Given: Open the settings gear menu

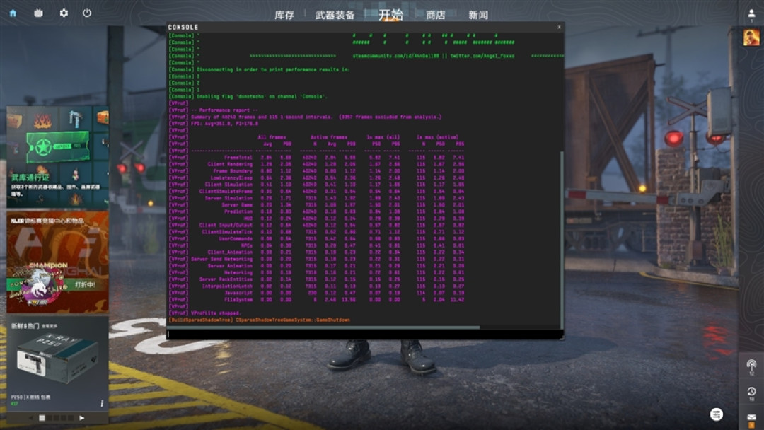Looking at the screenshot, I should tap(64, 13).
